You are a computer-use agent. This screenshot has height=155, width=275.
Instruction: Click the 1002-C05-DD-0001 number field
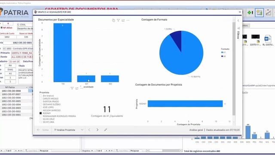18,43
